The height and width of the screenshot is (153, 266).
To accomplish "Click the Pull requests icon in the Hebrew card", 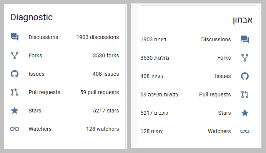I will click(245, 94).
